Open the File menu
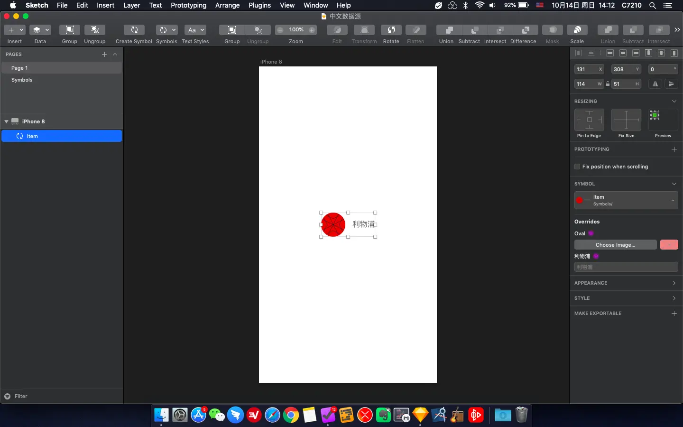 click(62, 5)
